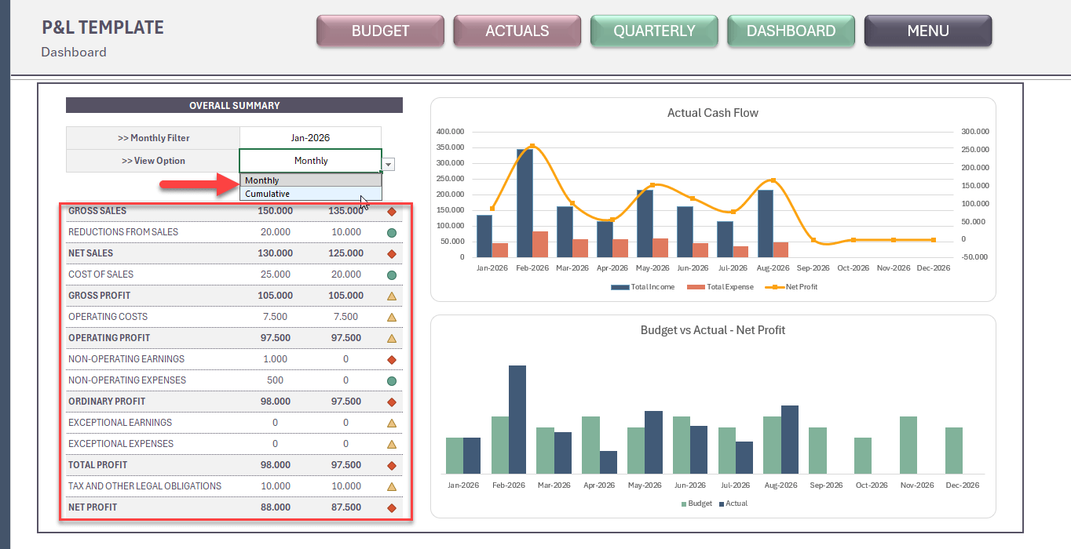Click the Jan-2026 monthly filter cell
The height and width of the screenshot is (549, 1071).
pyautogui.click(x=309, y=137)
